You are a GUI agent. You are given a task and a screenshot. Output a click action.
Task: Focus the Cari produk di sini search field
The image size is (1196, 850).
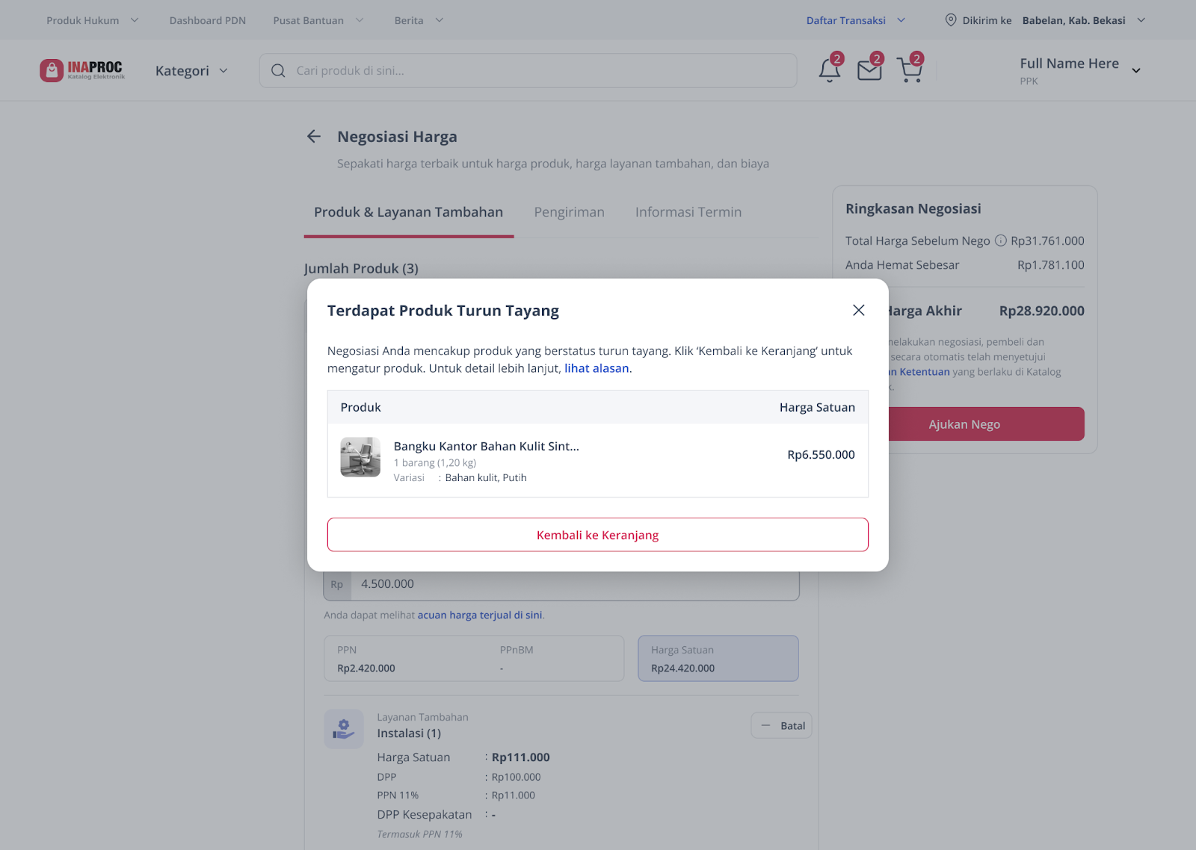tap(528, 70)
